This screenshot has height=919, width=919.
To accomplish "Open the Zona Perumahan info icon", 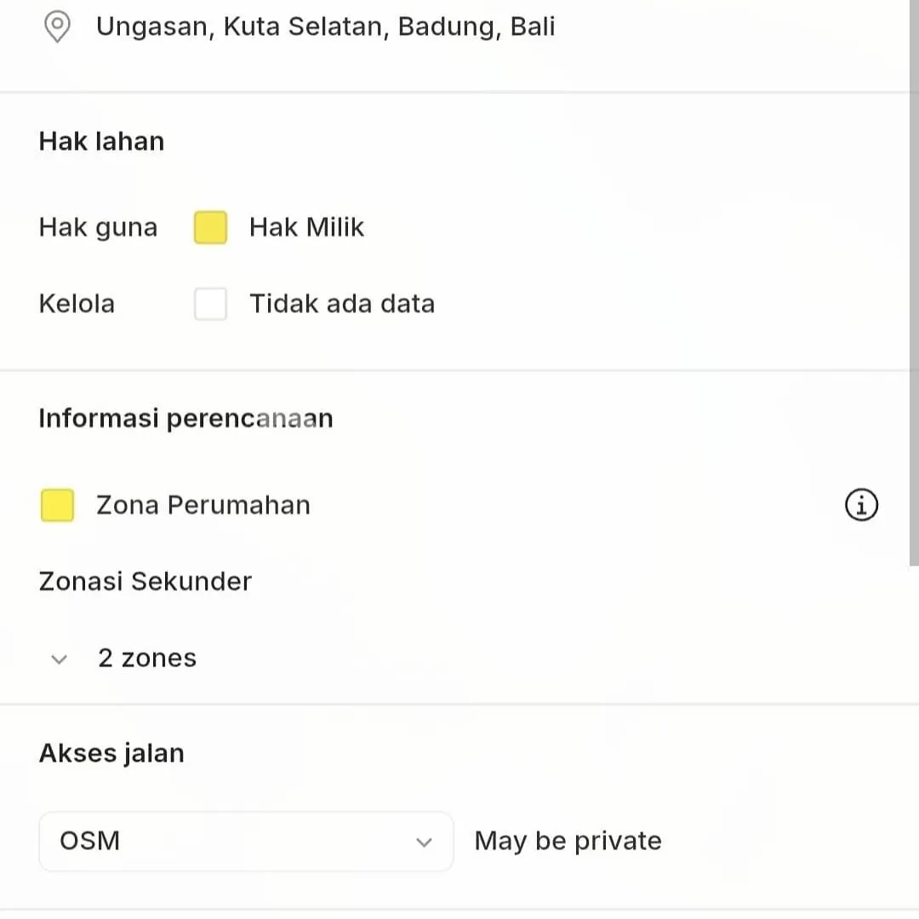I will [861, 505].
